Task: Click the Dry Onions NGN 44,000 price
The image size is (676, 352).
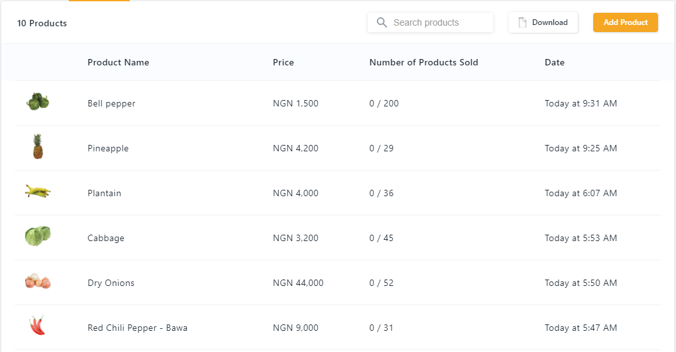Action: pyautogui.click(x=298, y=283)
